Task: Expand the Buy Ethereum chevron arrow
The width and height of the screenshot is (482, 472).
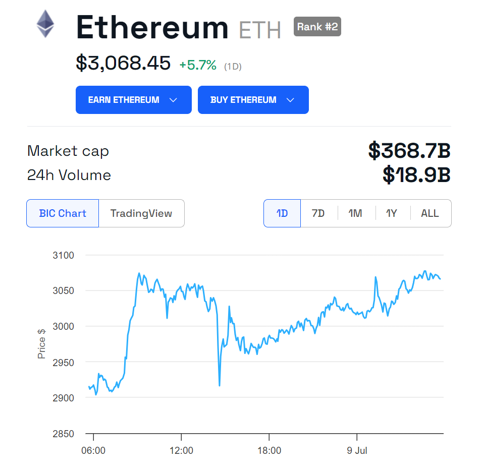Action: [x=290, y=100]
